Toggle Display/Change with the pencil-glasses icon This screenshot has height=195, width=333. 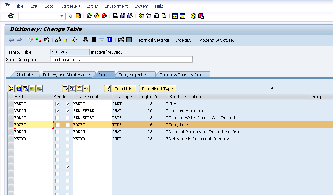click(30, 40)
